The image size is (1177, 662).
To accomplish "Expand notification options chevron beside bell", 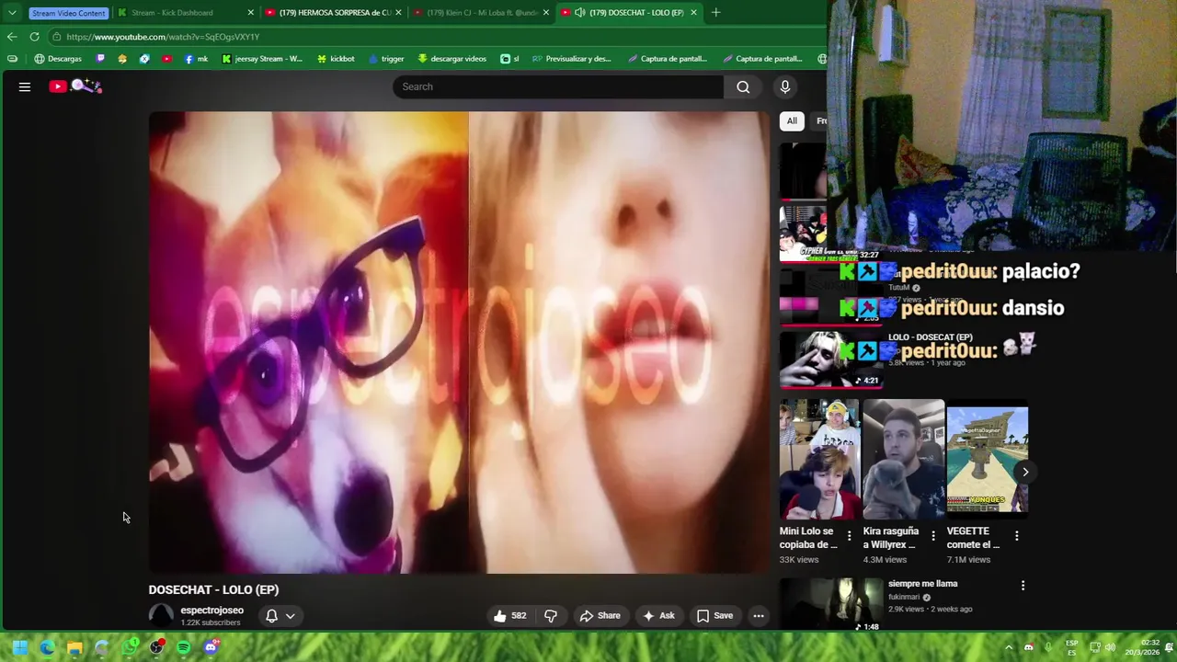I will pyautogui.click(x=291, y=616).
